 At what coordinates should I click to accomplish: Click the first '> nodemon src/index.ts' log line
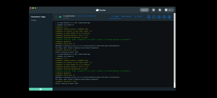(65, 25)
